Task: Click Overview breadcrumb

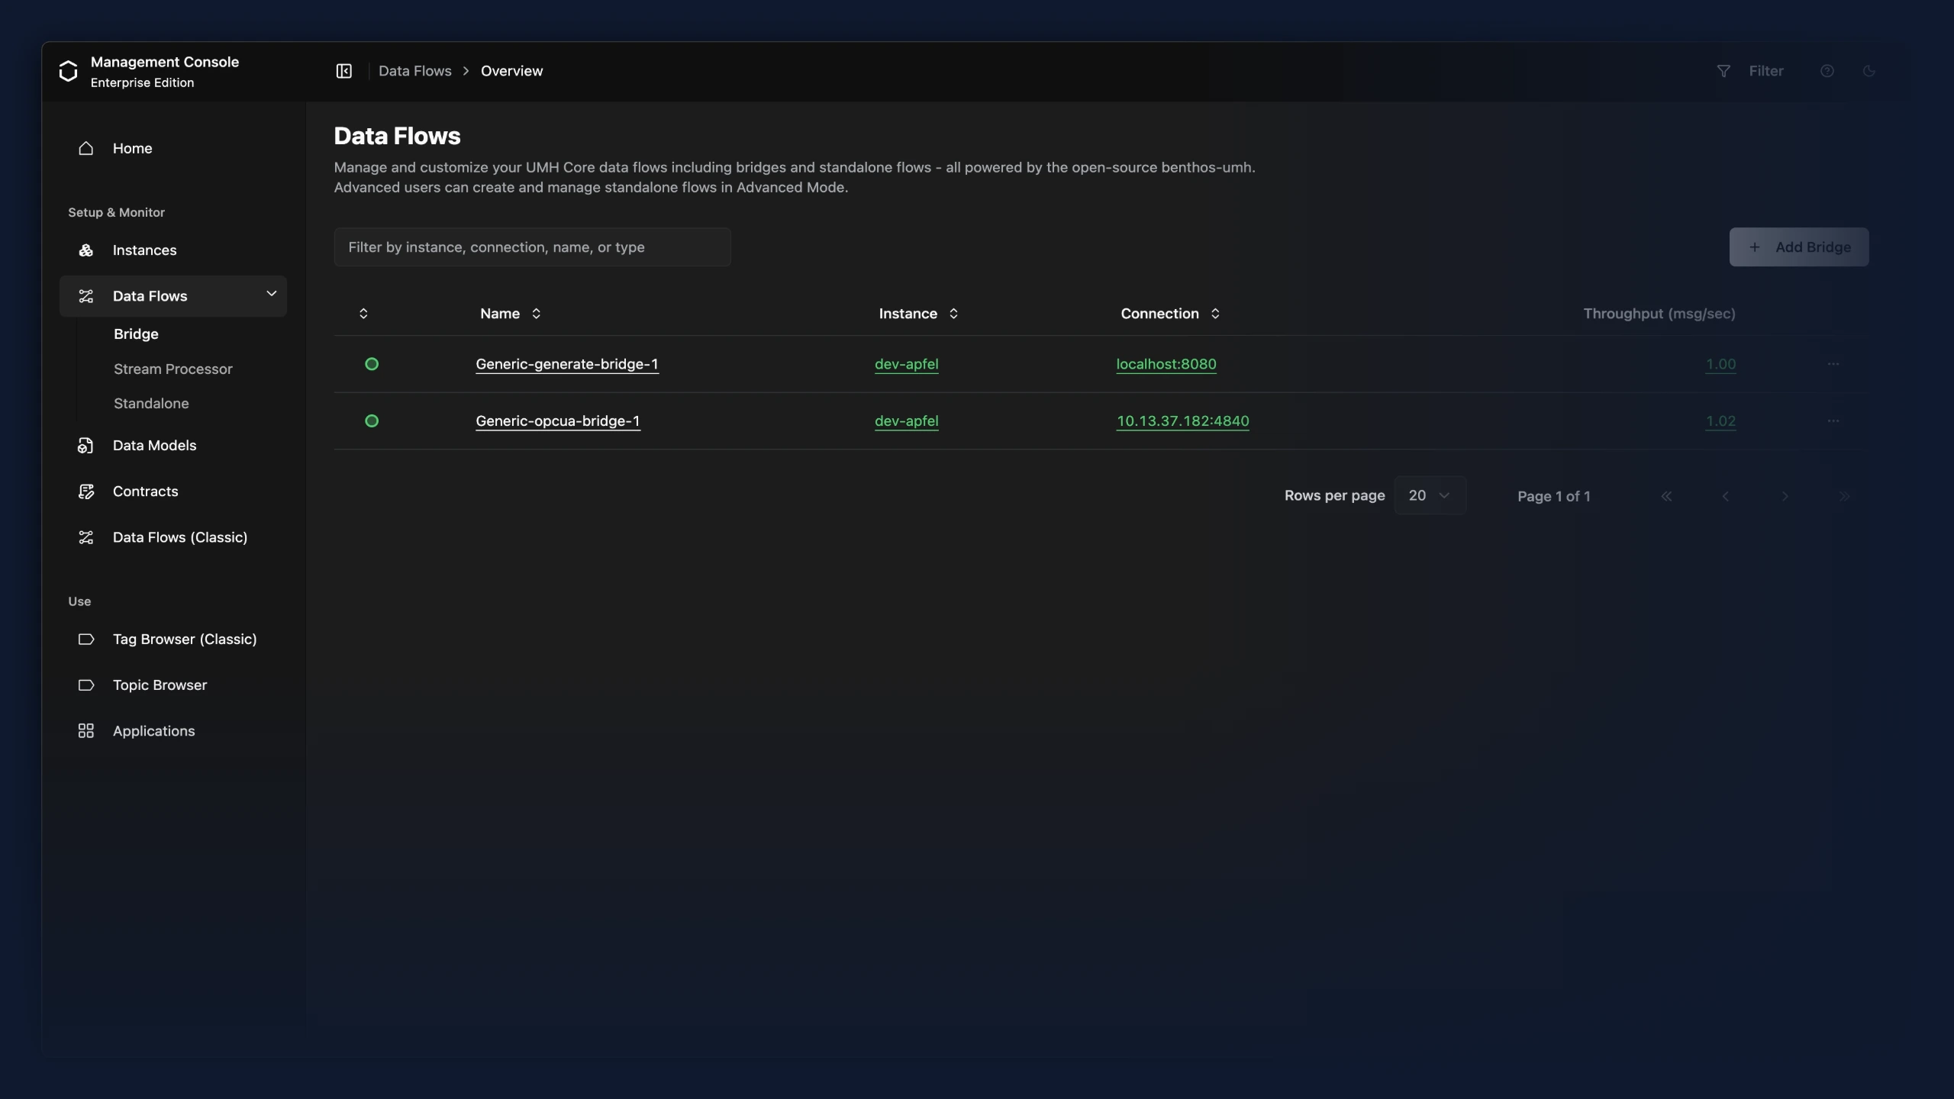Action: click(512, 71)
